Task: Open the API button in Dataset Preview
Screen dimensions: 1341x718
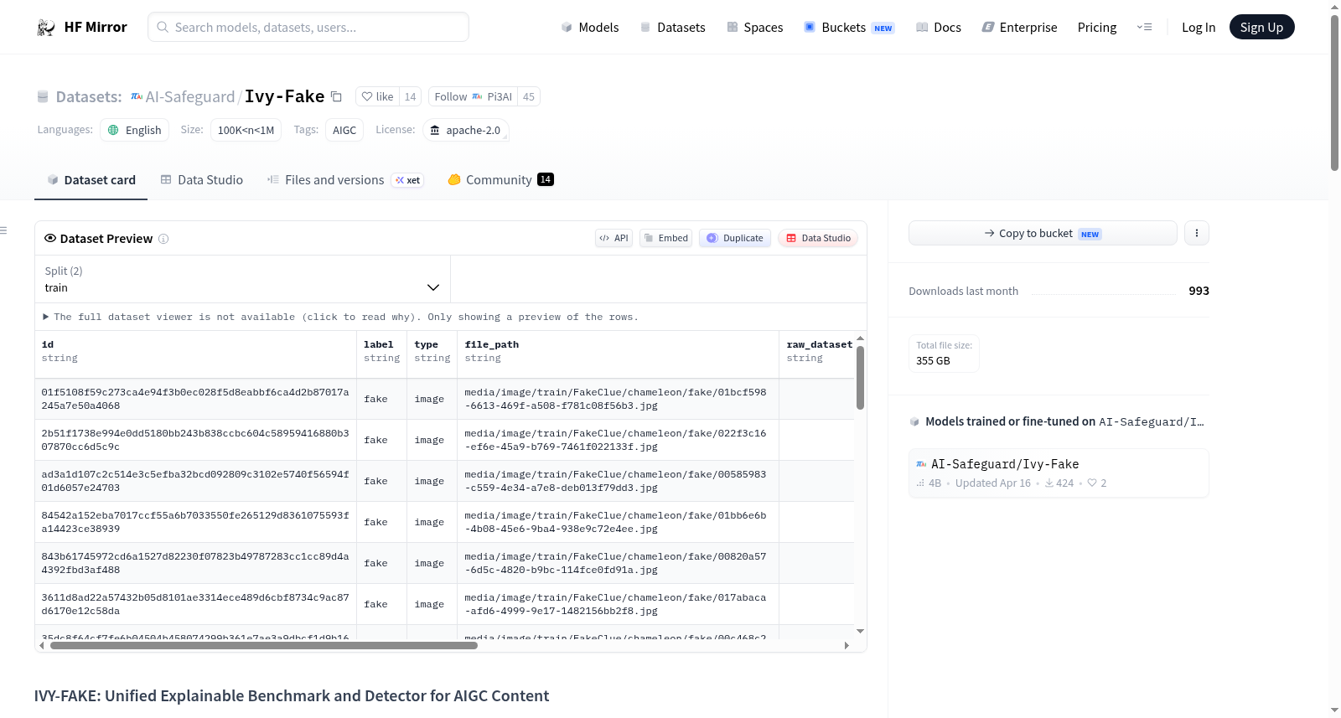Action: (614, 238)
